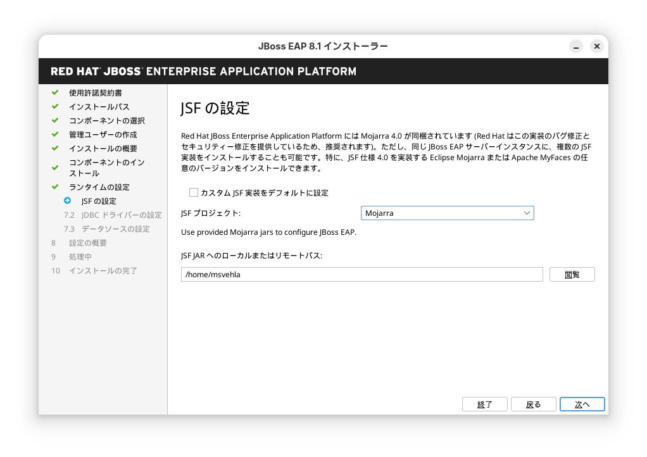
Task: Select the ランタイムの設定 step
Action: (x=99, y=187)
